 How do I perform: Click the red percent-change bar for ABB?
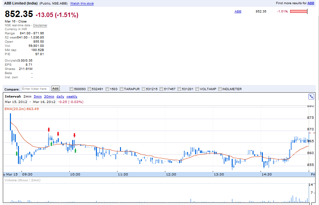pos(299,12)
